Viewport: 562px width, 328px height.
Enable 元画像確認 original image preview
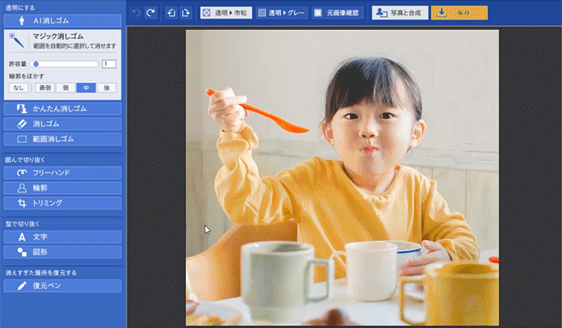click(338, 13)
